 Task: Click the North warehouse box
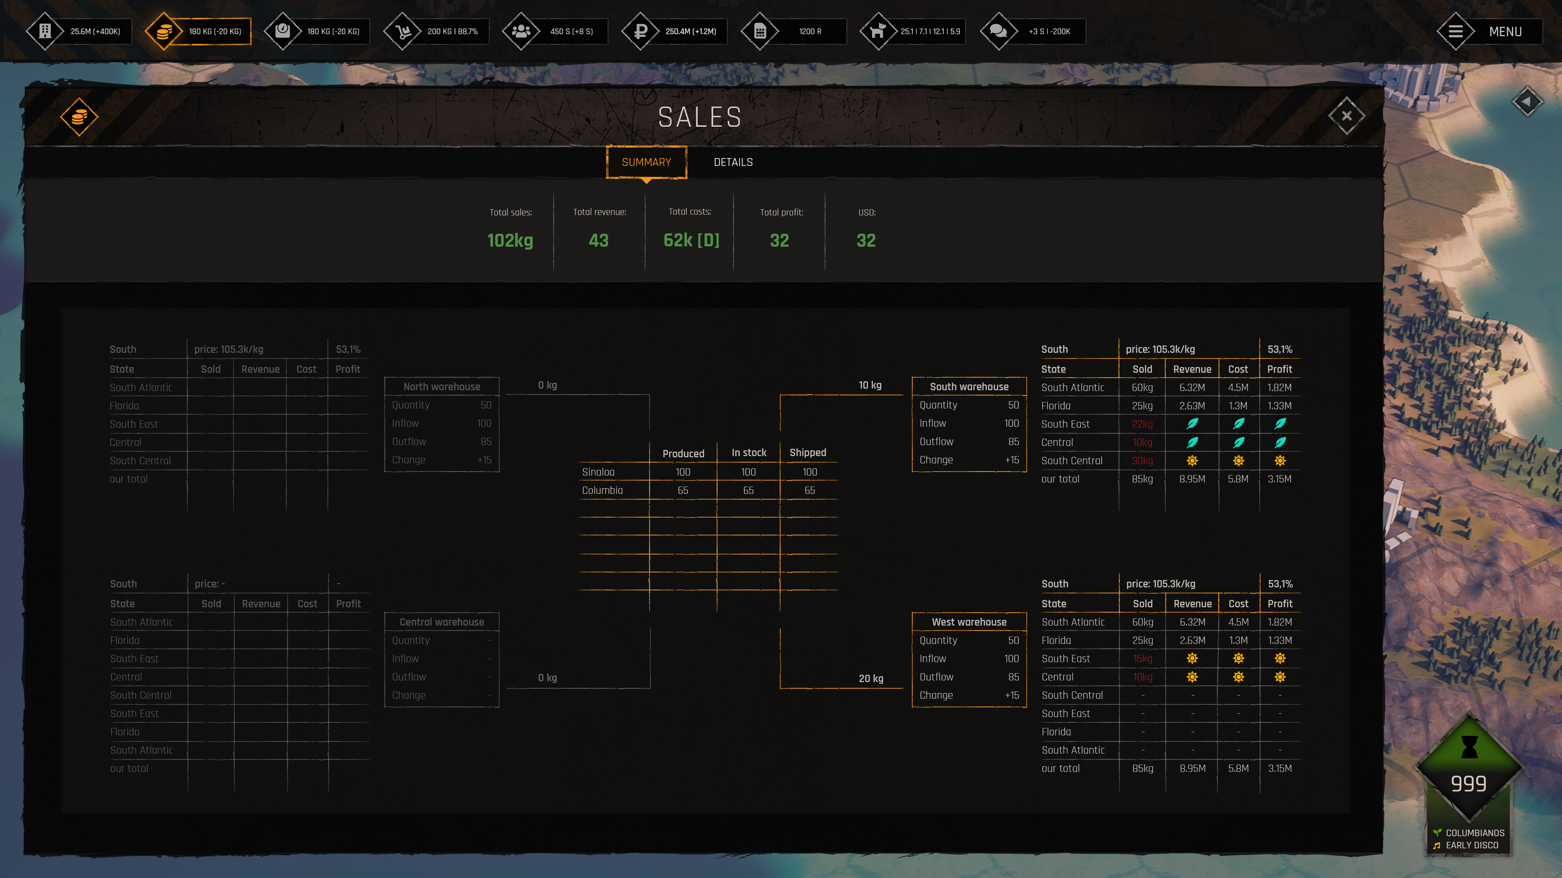point(441,424)
